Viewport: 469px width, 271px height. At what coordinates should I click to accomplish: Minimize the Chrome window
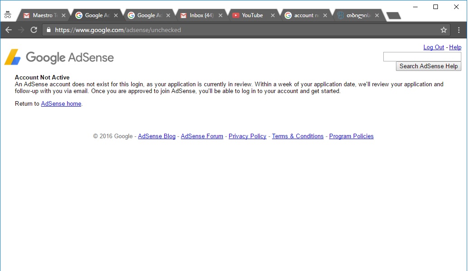coord(415,7)
